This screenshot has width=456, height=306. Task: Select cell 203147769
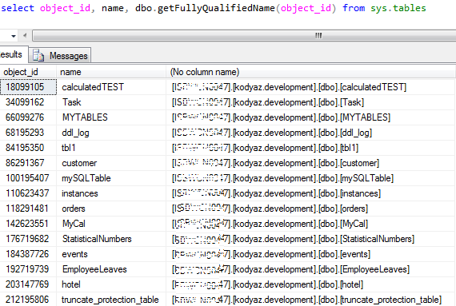28,284
